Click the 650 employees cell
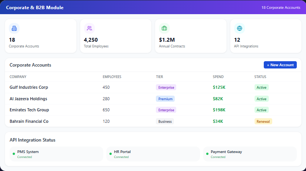Image resolution: width=306 pixels, height=171 pixels. [106, 110]
